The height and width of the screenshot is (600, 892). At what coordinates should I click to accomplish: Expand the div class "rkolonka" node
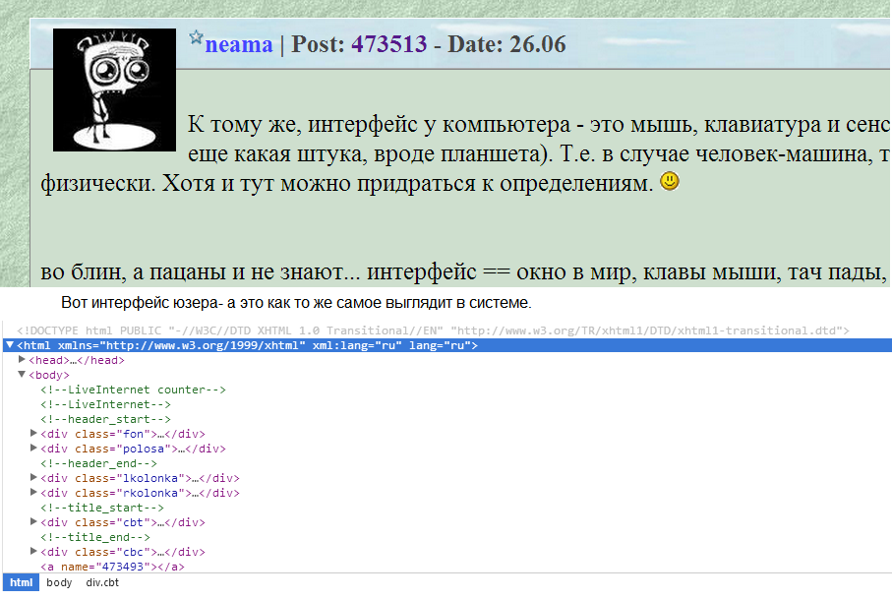33,493
